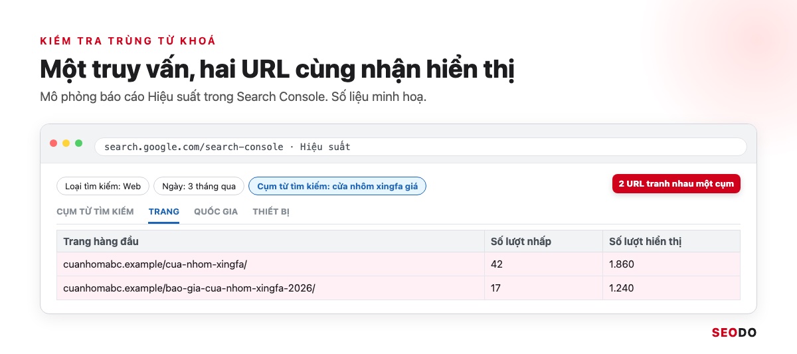The image size is (797, 354).
Task: Click the green maximize window dot
Action: (79, 143)
